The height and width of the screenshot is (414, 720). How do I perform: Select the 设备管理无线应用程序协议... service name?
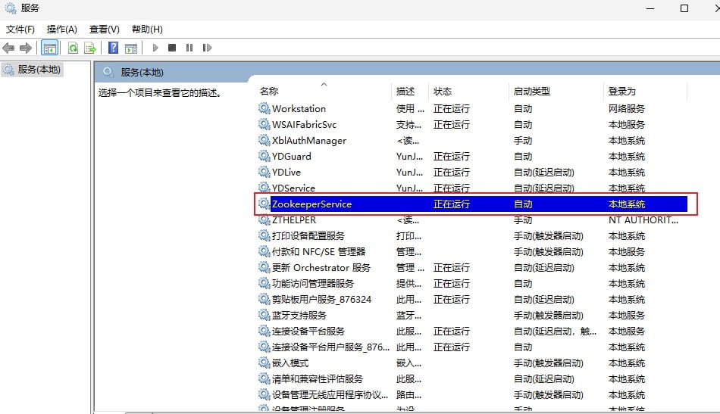pyautogui.click(x=330, y=395)
